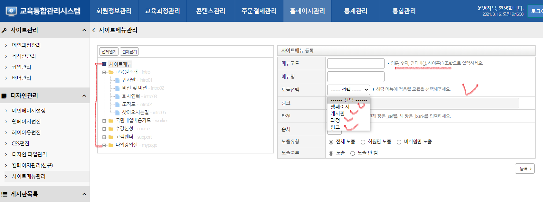Click the 전체열기 button
This screenshot has width=543, height=202.
[x=109, y=52]
